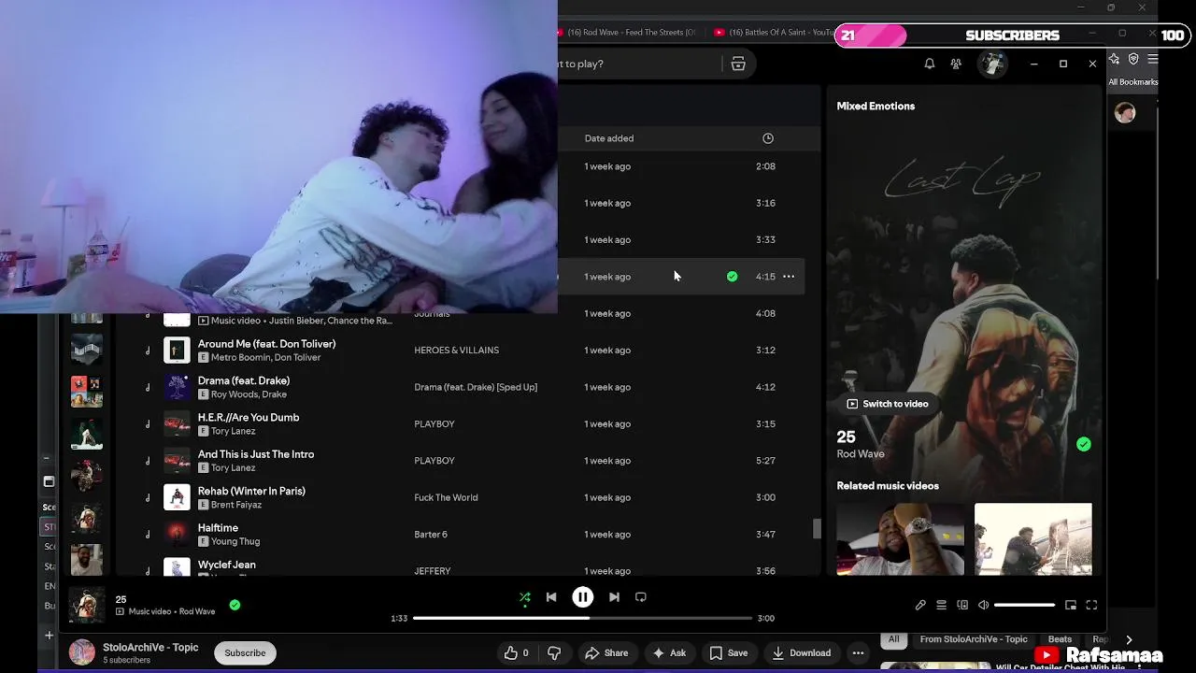Sort by the duration clock icon
Image resolution: width=1196 pixels, height=673 pixels.
click(x=768, y=138)
